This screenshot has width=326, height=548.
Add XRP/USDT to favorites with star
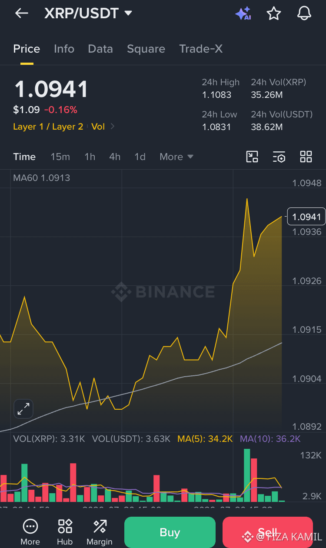pyautogui.click(x=274, y=13)
